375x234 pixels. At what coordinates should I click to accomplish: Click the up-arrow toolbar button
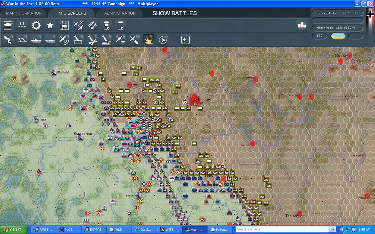(185, 40)
